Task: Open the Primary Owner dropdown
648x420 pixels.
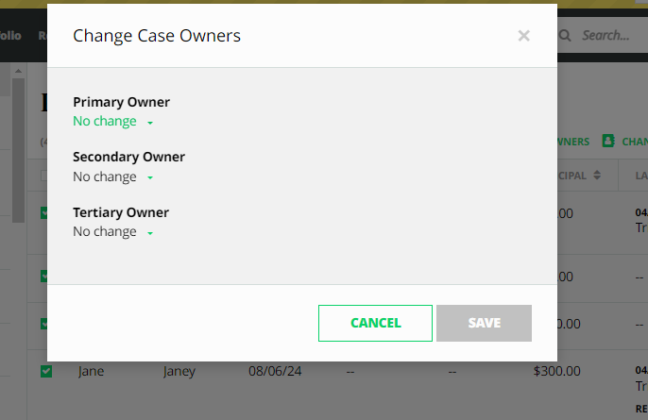Action: pyautogui.click(x=112, y=122)
